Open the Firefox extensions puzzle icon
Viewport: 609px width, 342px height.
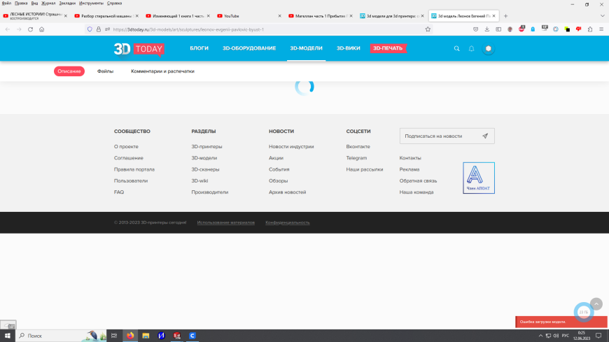(590, 29)
